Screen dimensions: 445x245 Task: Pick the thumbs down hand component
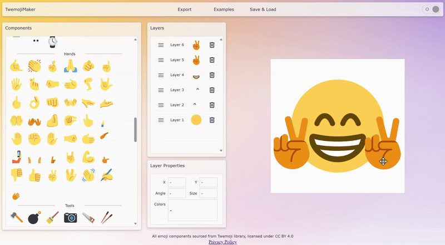pyautogui.click(x=16, y=175)
